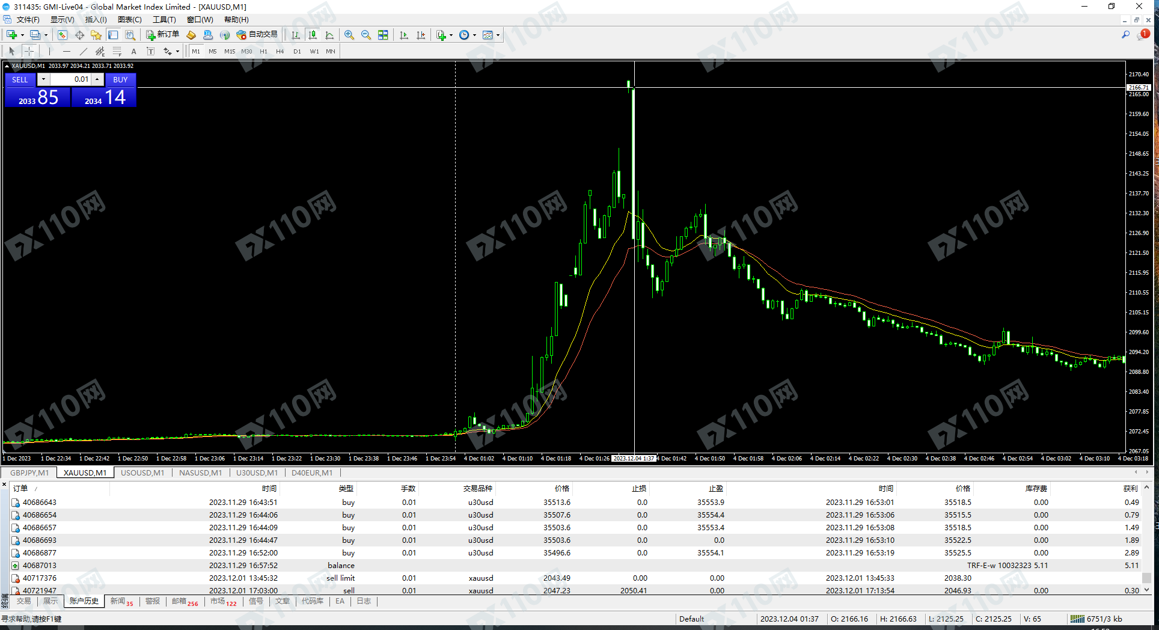Increase lot size with the up arrow

coord(97,79)
